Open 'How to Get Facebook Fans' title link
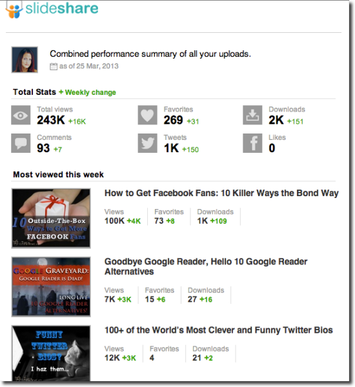 (x=221, y=193)
